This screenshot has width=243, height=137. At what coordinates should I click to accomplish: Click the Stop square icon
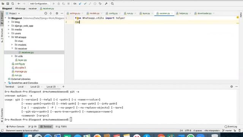tap(68, 3)
